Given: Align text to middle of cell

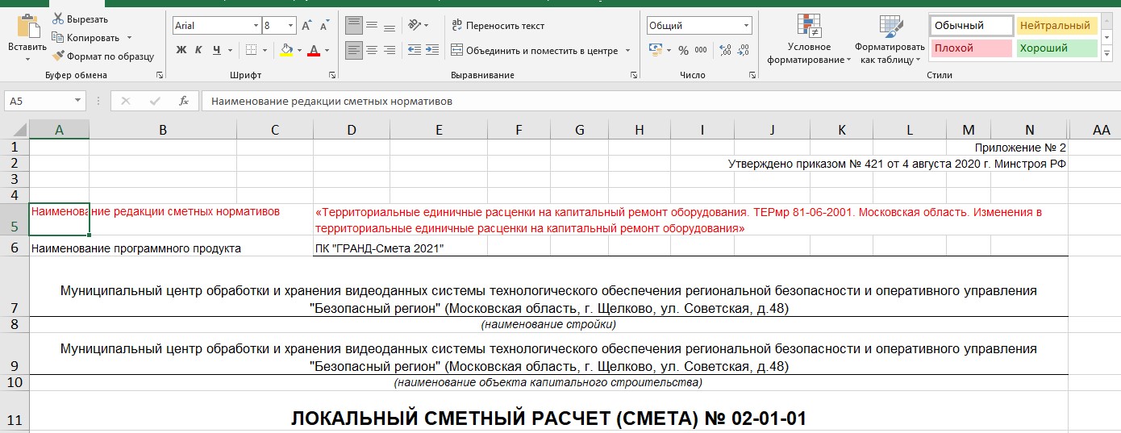Looking at the screenshot, I should click(x=372, y=26).
